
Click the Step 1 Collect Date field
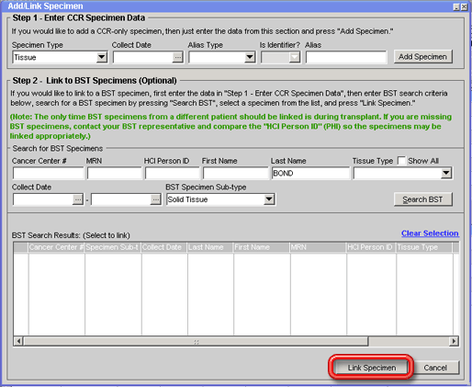[x=143, y=57]
